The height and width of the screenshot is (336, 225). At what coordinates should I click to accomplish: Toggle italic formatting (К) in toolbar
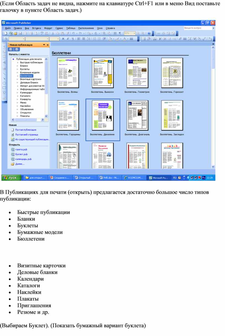68,39
